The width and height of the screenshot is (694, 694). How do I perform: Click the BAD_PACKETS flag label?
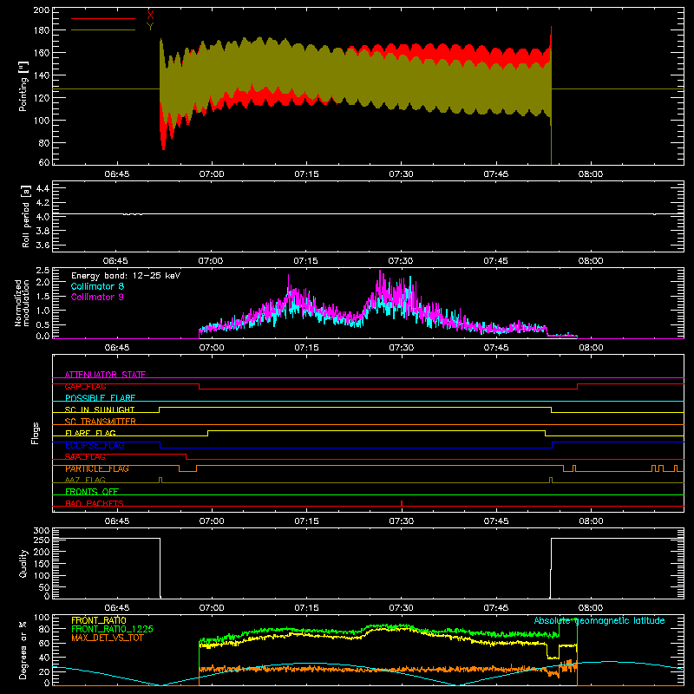pyautogui.click(x=95, y=503)
